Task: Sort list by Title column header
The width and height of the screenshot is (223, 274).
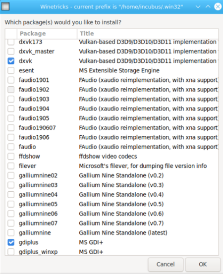Action: pyautogui.click(x=148, y=34)
